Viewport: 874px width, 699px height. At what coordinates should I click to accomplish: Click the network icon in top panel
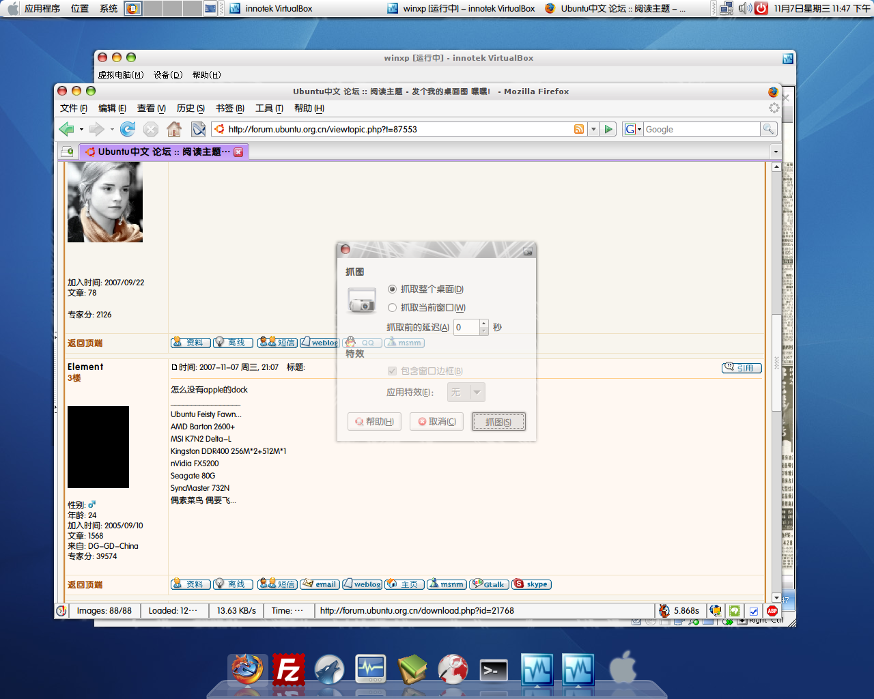point(727,8)
